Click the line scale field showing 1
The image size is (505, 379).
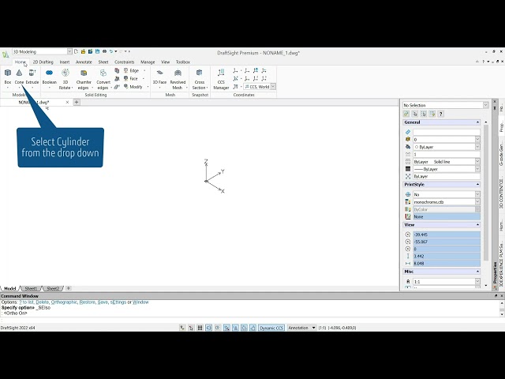(447, 155)
